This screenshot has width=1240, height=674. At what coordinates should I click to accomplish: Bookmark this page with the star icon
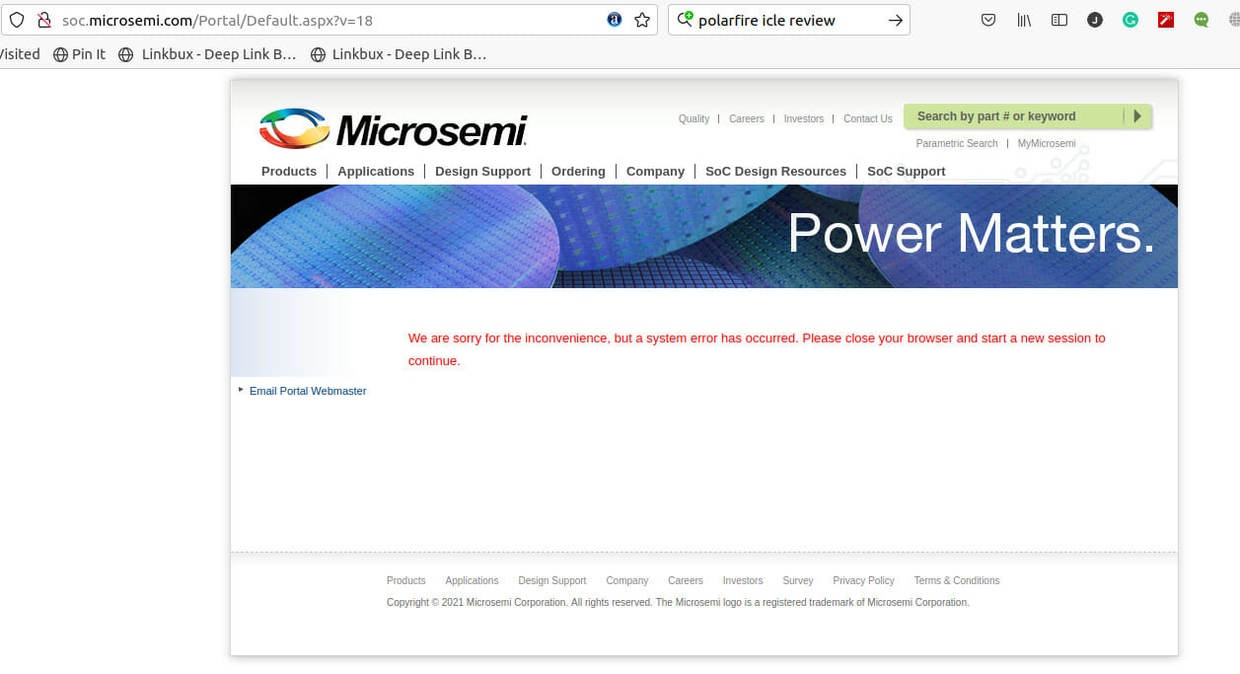pyautogui.click(x=642, y=20)
